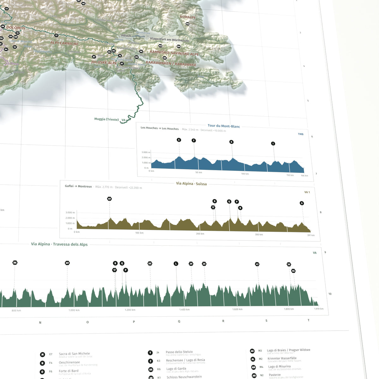Click legend icon AA beside Lago di Garda
Viewport: 379px width, 379px height.
pyautogui.click(x=151, y=370)
